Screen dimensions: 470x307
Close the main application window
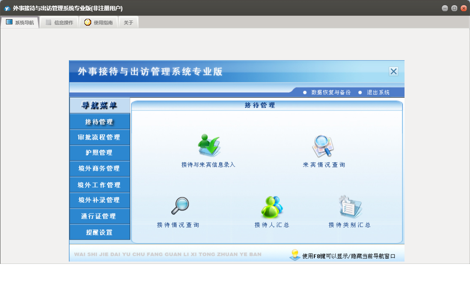[x=464, y=9]
